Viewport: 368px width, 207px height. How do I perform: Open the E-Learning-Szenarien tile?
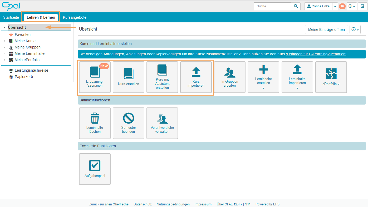click(95, 77)
